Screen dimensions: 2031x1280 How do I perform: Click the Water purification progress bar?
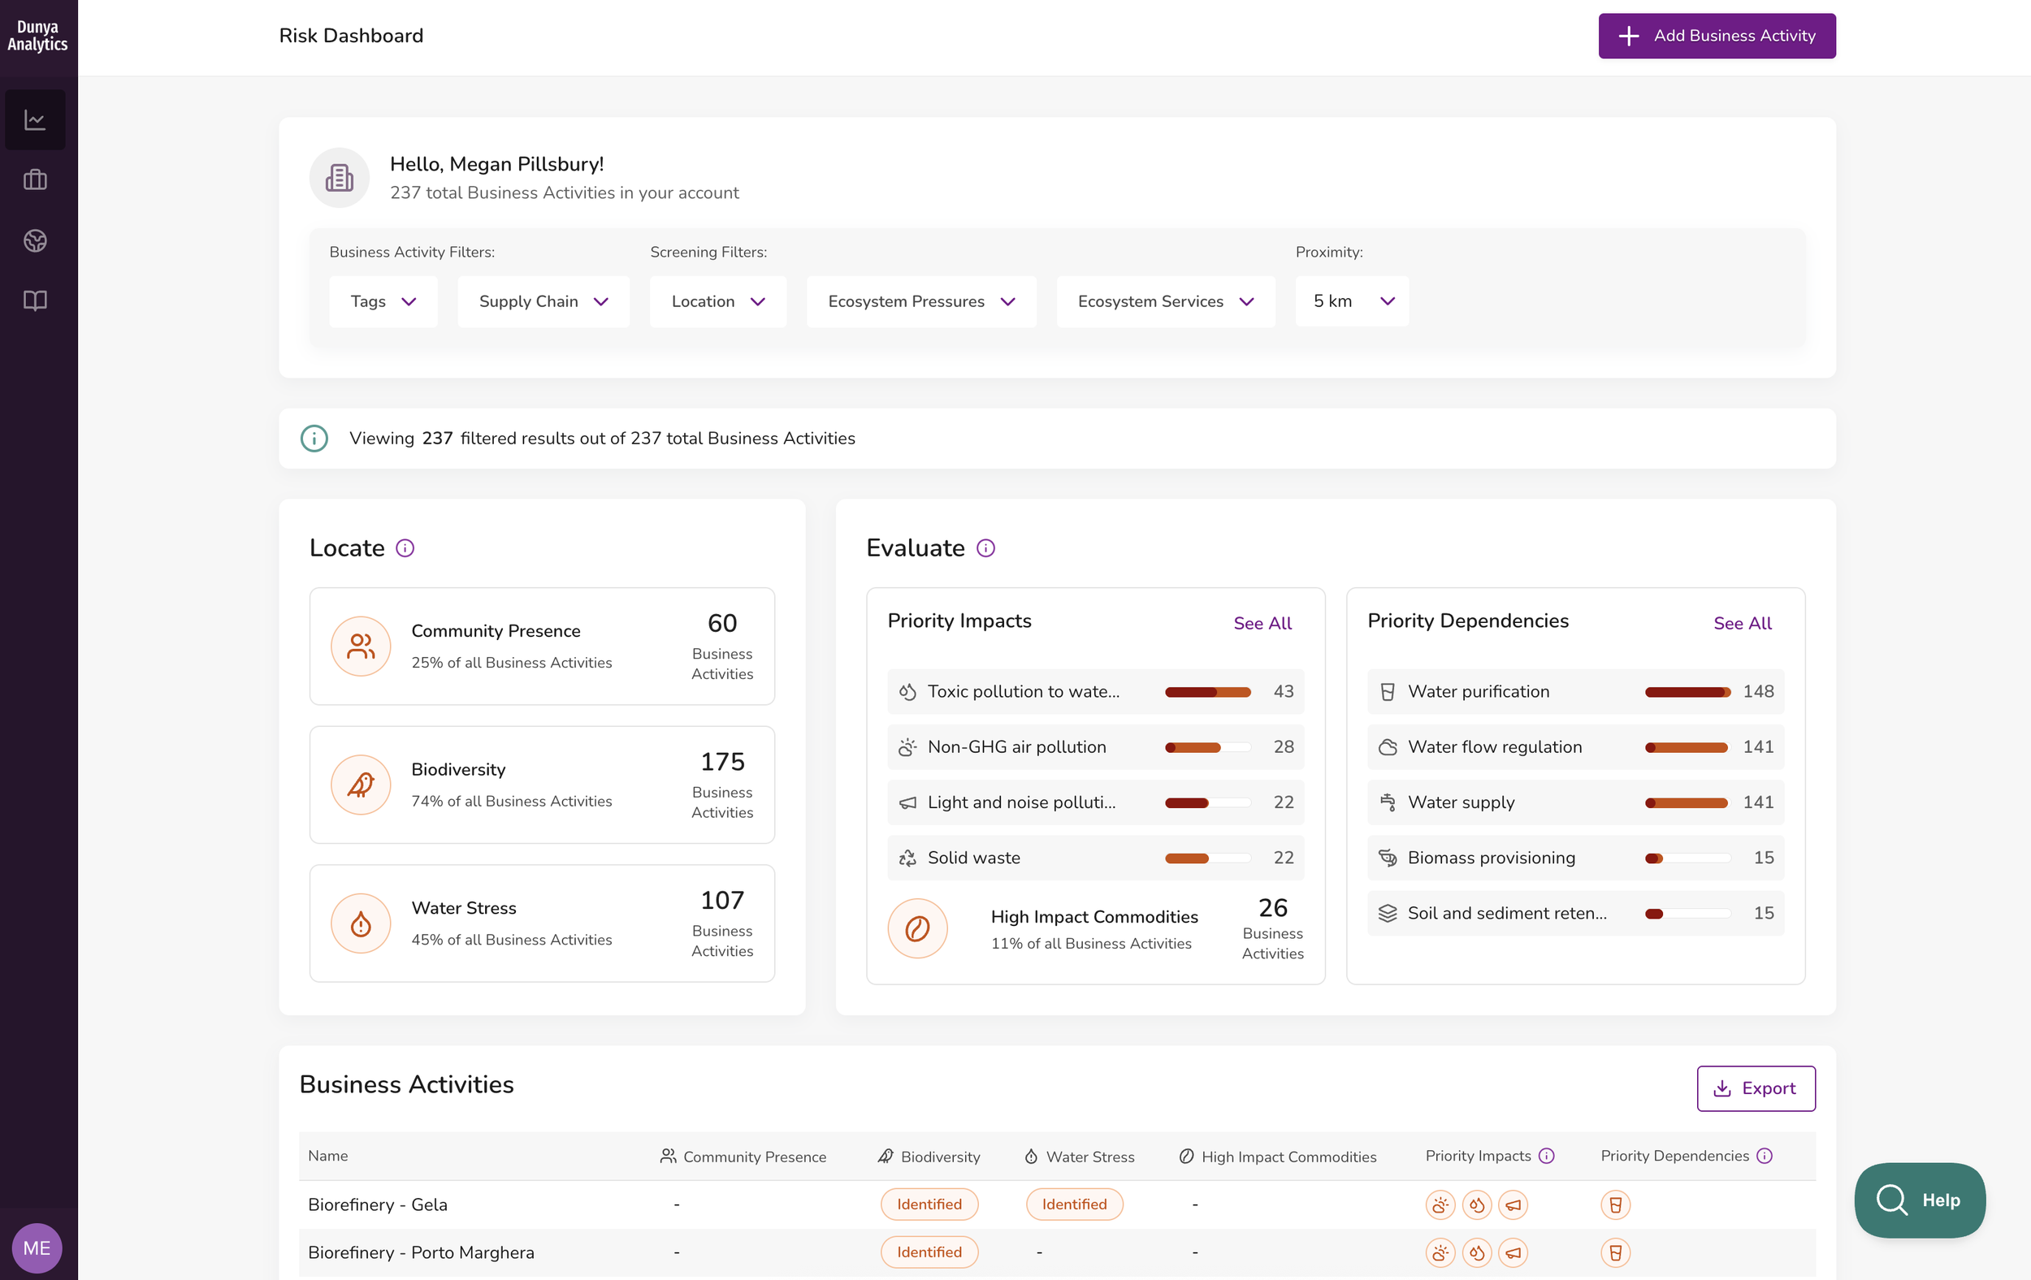click(1687, 691)
